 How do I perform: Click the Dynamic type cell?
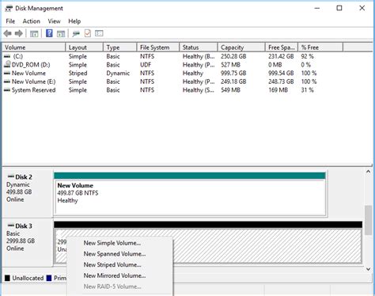click(118, 73)
